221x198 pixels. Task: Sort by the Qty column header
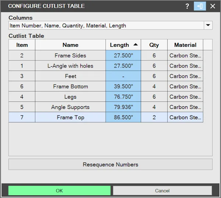click(x=154, y=45)
